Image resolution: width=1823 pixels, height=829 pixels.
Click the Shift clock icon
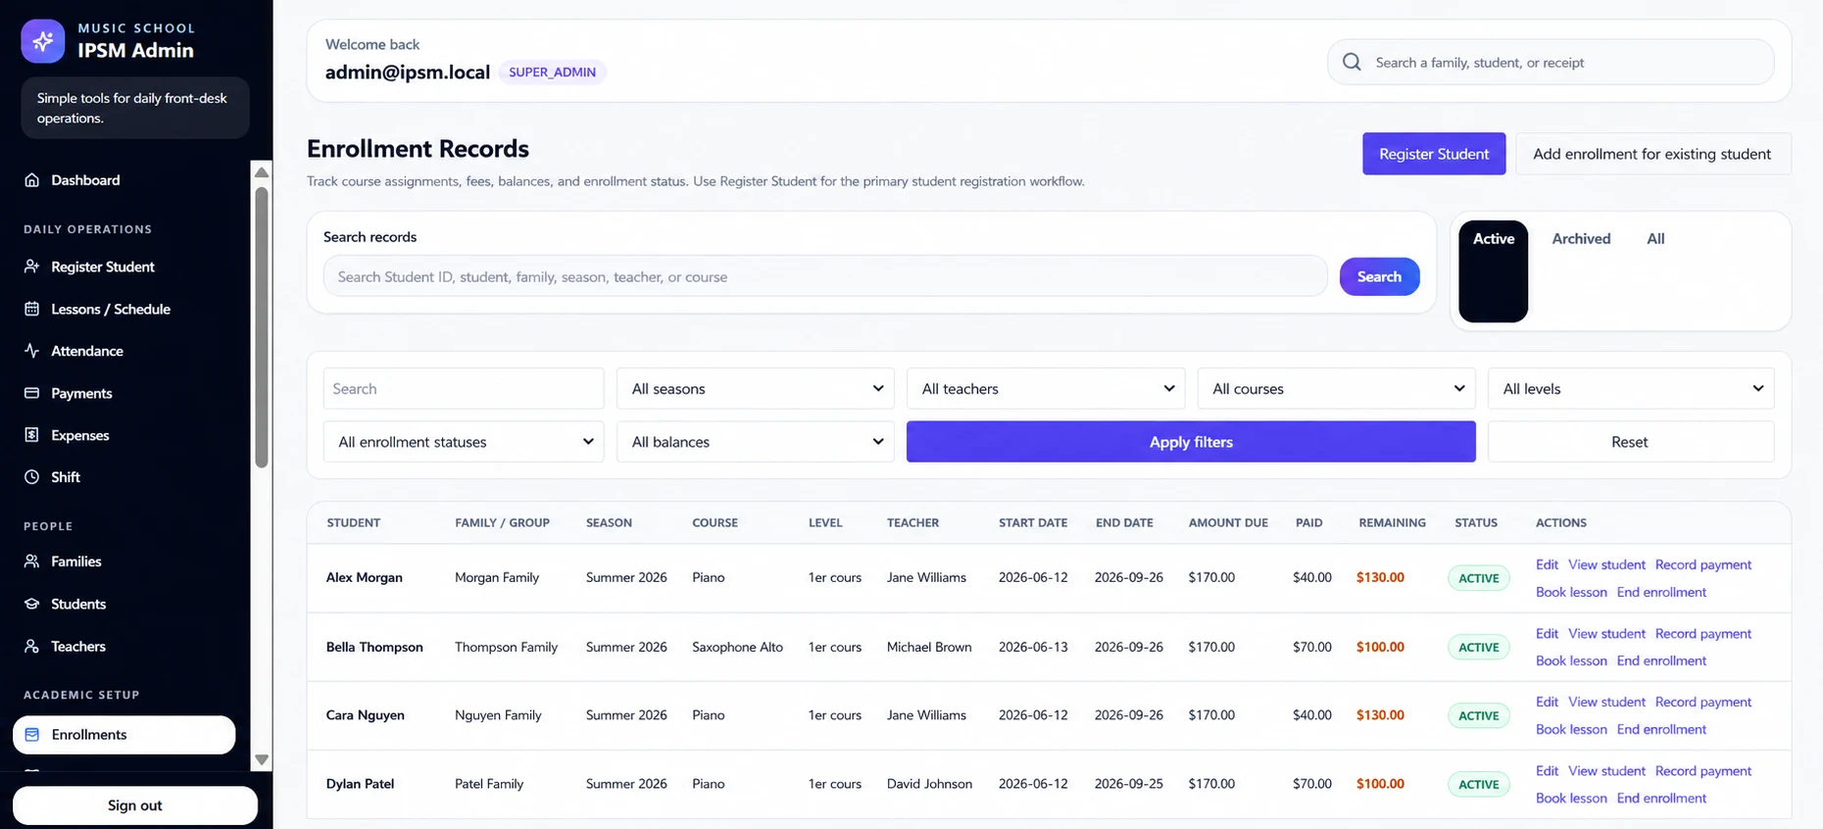coord(31,477)
